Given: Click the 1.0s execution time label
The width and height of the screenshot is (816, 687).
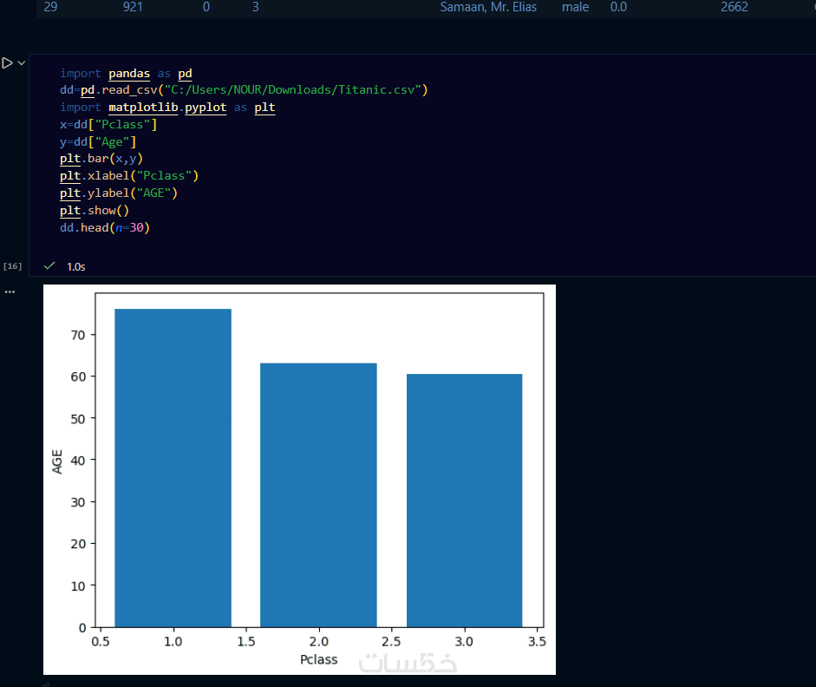Looking at the screenshot, I should coord(76,266).
